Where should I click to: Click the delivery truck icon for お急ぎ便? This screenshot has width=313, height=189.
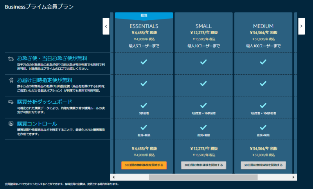[11, 58]
